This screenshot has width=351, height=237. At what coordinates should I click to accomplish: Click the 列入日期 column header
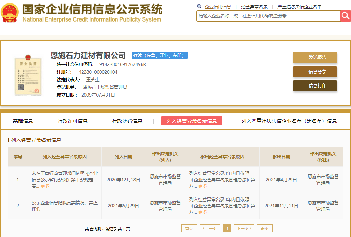(x=123, y=157)
